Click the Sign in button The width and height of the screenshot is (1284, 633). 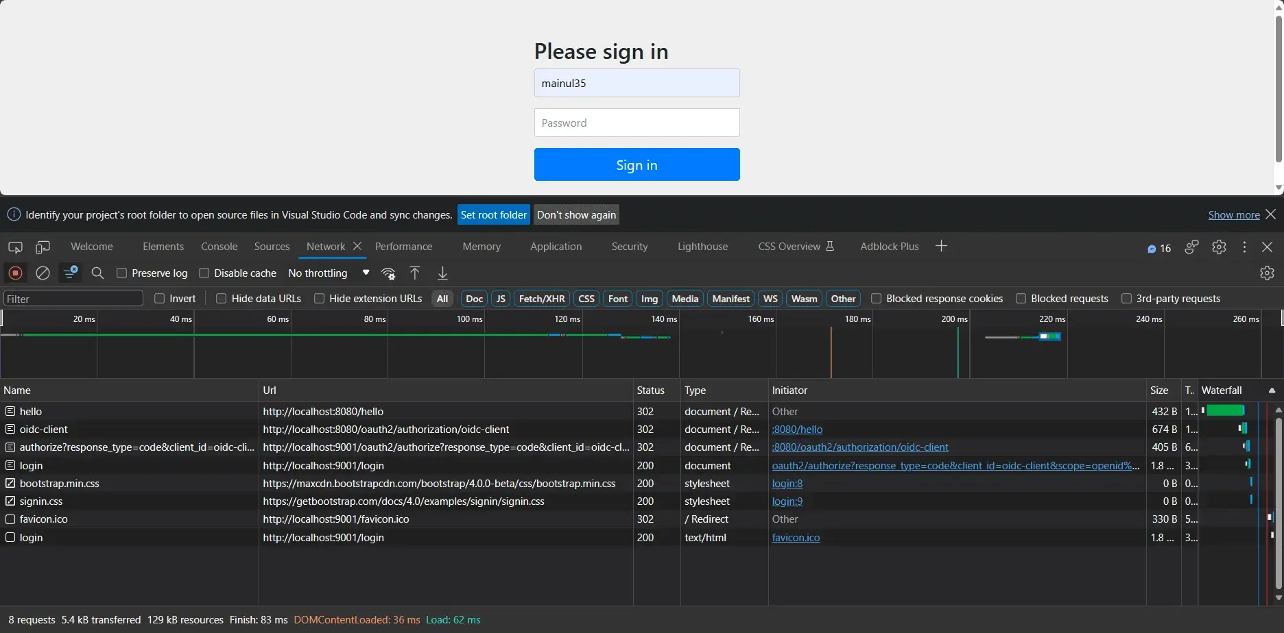pyautogui.click(x=637, y=164)
